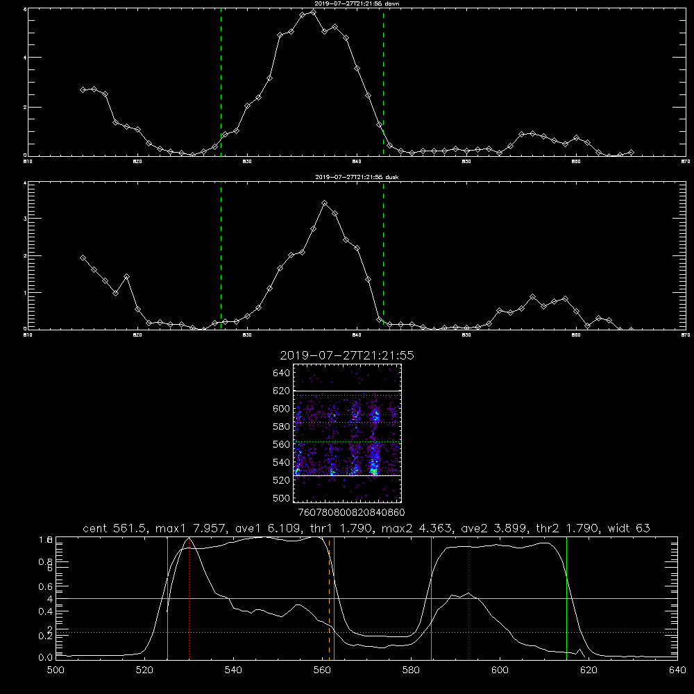Select the 'thr2 1.790' value
694x694 pixels.
[568, 528]
